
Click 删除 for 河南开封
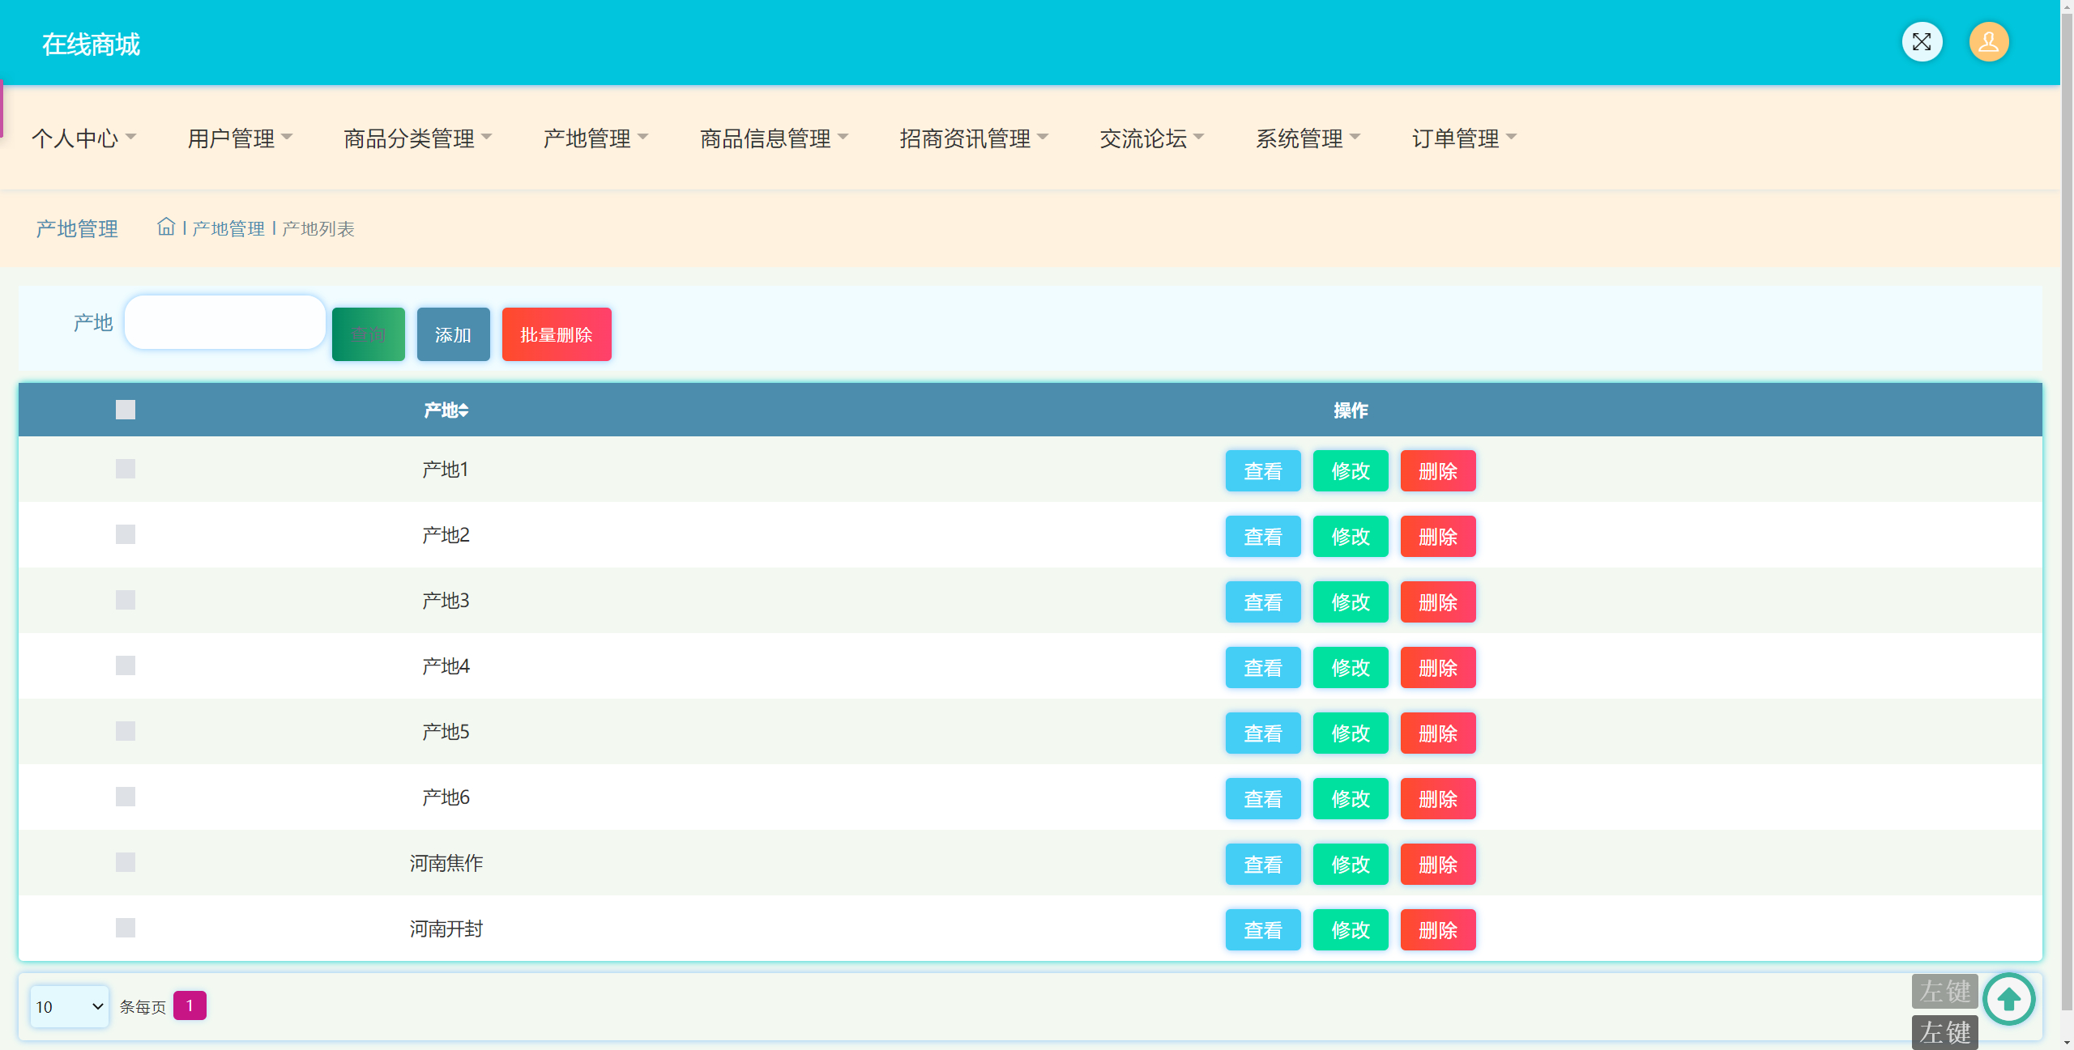tap(1437, 929)
